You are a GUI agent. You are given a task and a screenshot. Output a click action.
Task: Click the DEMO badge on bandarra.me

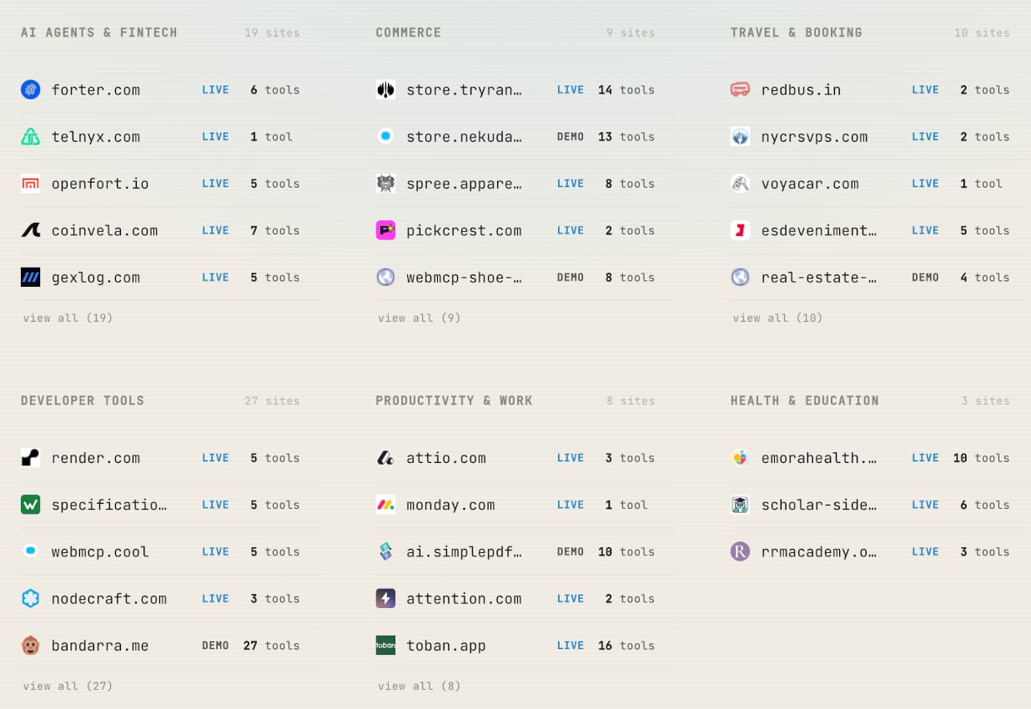coord(215,646)
